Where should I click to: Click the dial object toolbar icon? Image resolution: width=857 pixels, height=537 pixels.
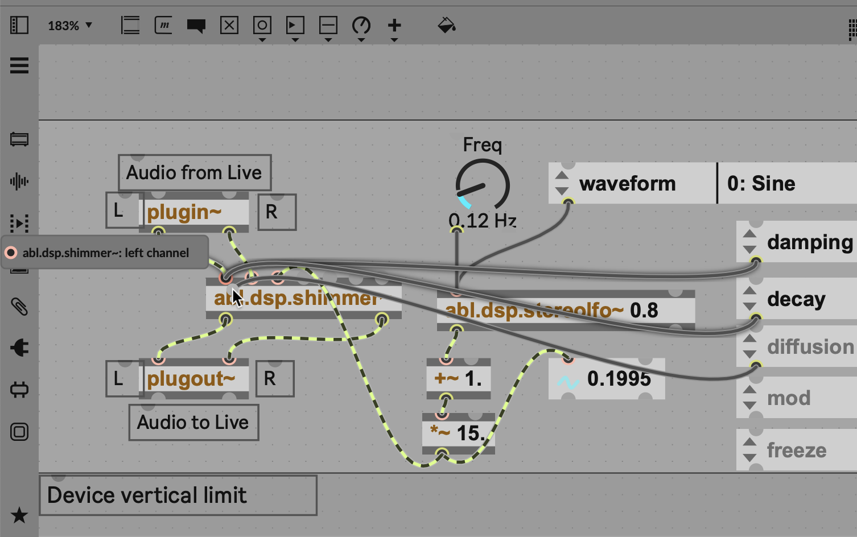click(361, 25)
